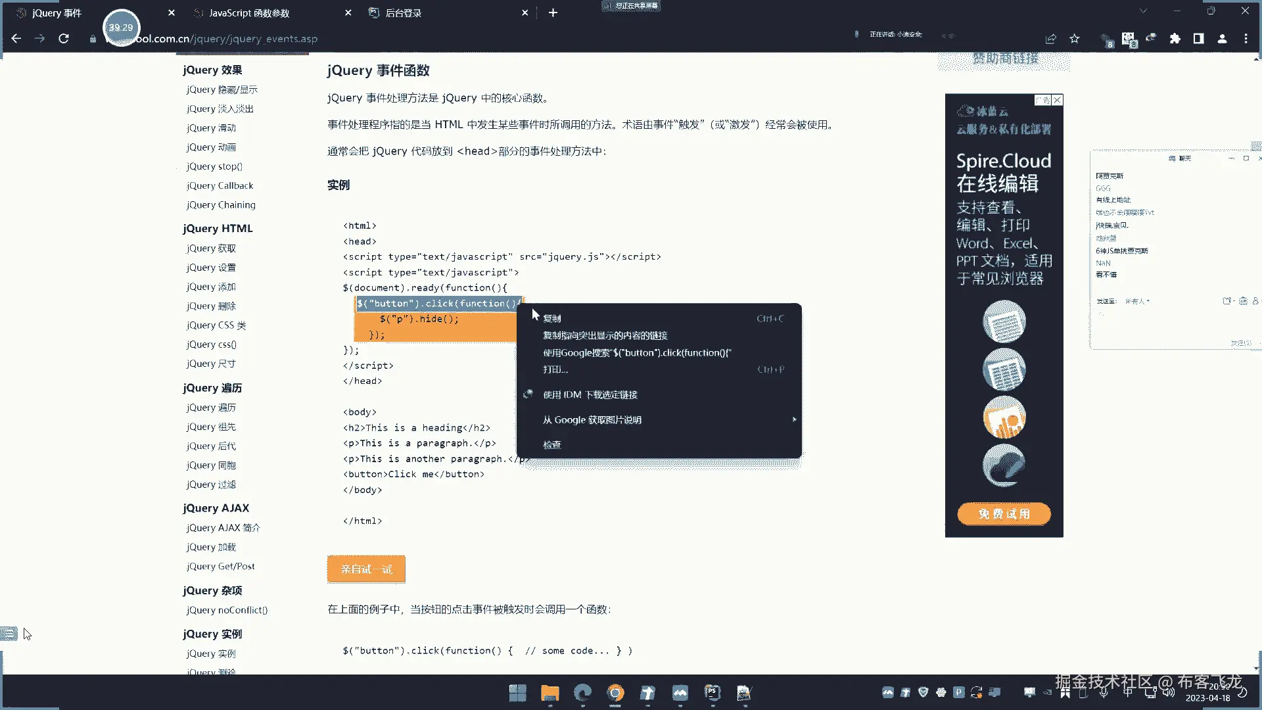Open the jQuery Callback sidebar link
Screen dimensions: 1262x710
tap(220, 186)
